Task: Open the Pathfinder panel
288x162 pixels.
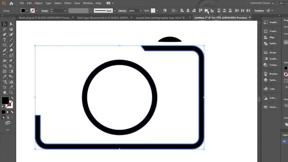Action: 271,44
